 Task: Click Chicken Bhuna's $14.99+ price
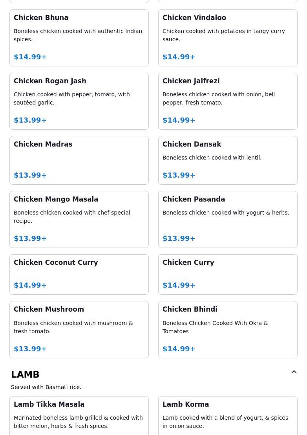click(x=30, y=57)
